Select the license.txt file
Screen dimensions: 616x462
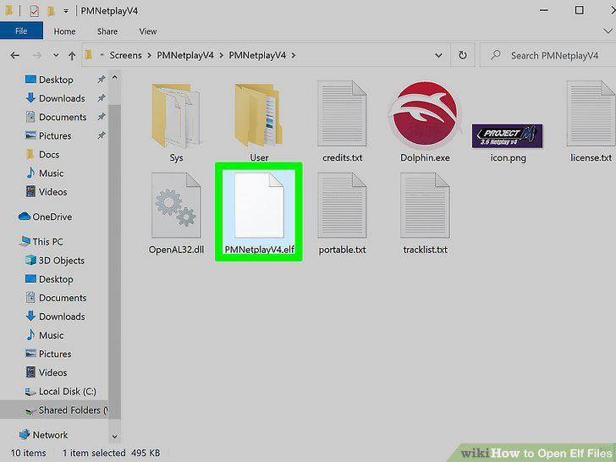[x=591, y=123]
